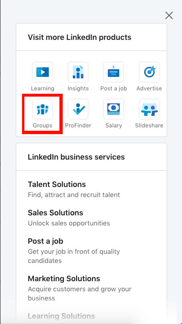Image resolution: width=182 pixels, height=324 pixels.
Task: Open the Slideshare icon
Action: point(149,109)
